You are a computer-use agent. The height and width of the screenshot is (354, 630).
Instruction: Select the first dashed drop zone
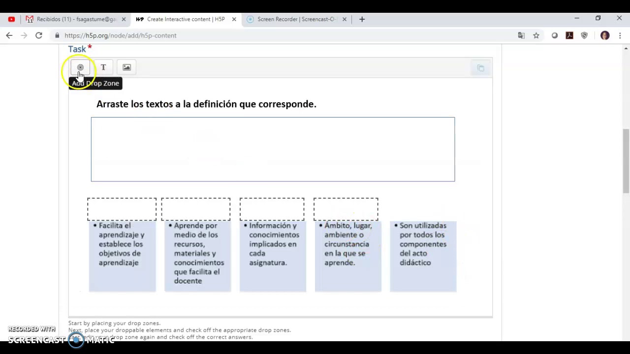point(122,209)
